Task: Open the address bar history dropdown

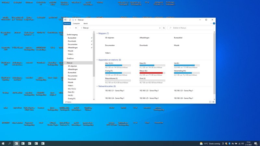Action: tap(159, 28)
